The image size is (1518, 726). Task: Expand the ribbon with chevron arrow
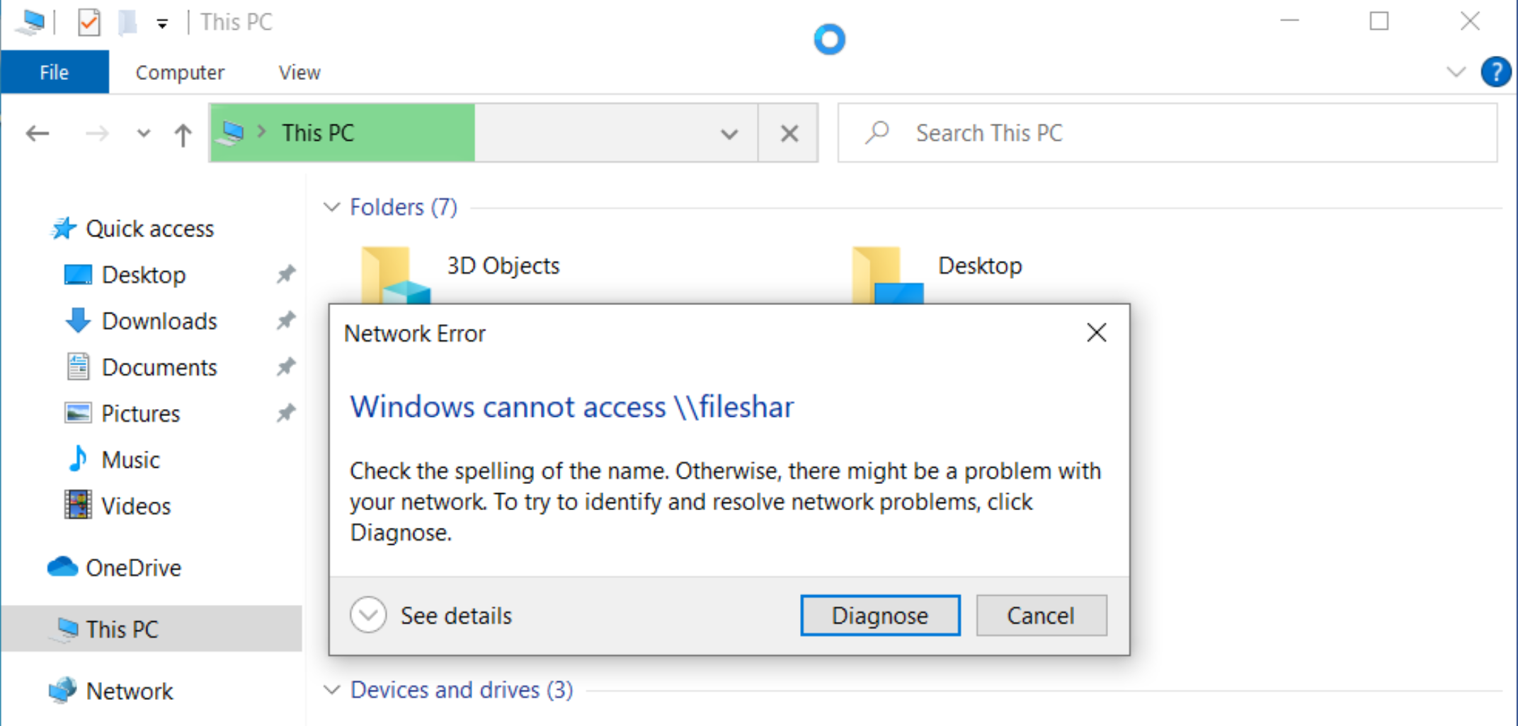1456,71
